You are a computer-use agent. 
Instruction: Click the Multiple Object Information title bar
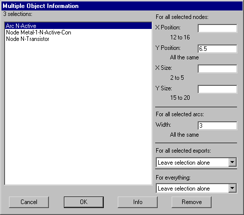[122, 6]
